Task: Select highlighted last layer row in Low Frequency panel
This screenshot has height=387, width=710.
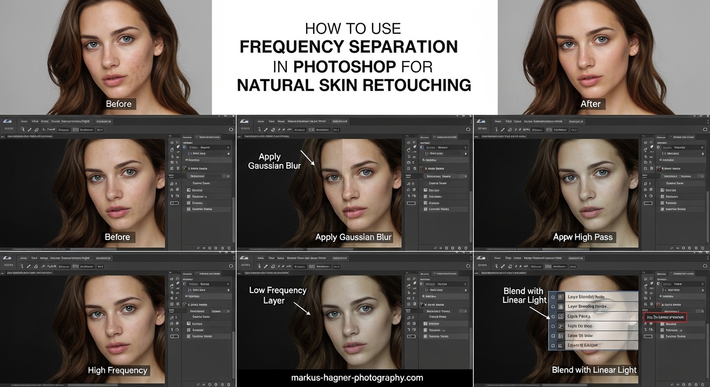Action: click(x=444, y=337)
